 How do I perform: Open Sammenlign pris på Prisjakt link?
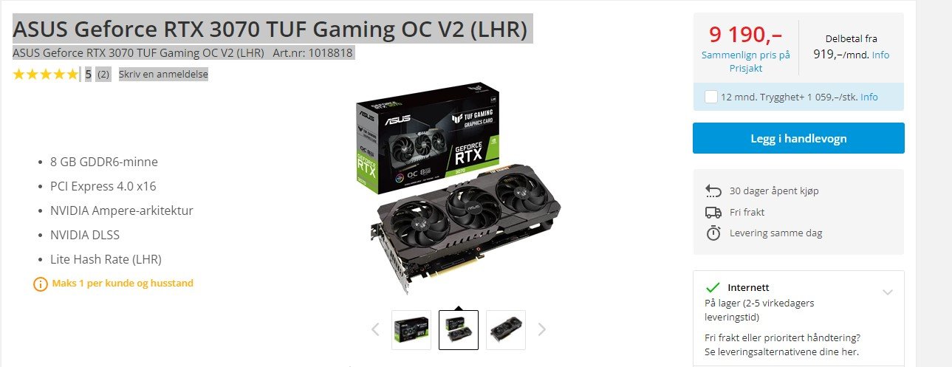point(745,61)
